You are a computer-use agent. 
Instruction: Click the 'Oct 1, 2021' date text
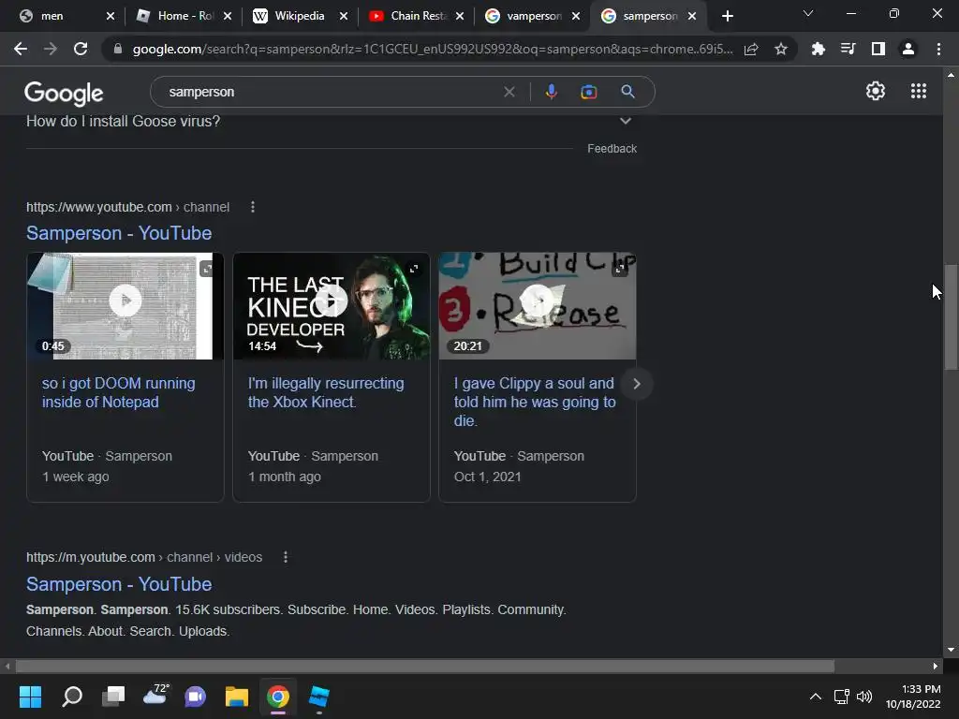pos(487,477)
